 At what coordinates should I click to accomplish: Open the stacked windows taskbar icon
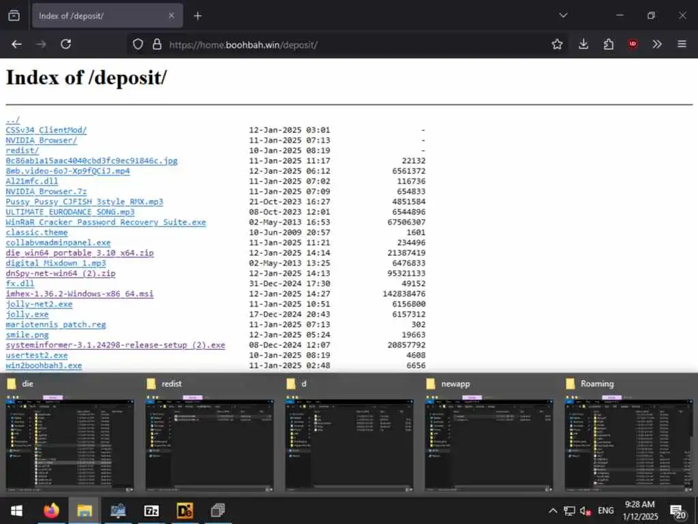[217, 510]
